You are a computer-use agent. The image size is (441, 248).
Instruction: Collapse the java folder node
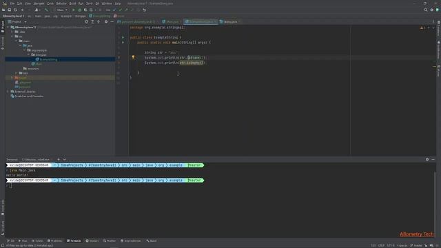tap(21, 45)
